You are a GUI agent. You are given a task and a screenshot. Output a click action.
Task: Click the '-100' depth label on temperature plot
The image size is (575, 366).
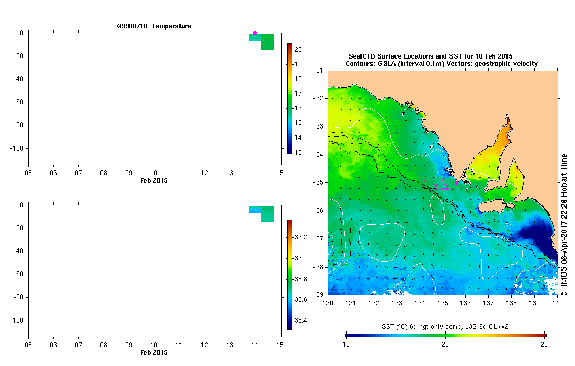coord(17,148)
